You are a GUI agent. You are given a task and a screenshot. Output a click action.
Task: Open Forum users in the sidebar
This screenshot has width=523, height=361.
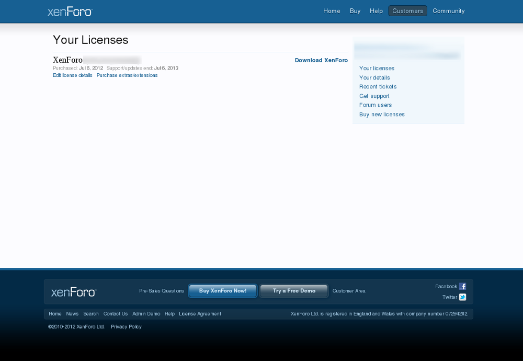[x=375, y=105]
